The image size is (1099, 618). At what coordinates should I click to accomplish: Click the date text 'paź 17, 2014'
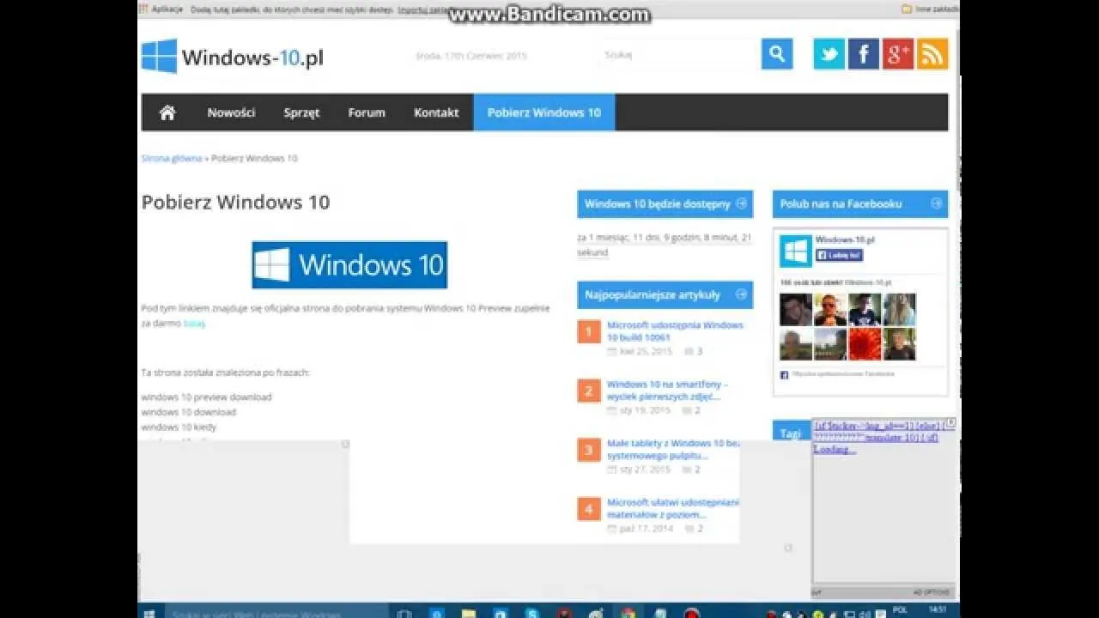(x=646, y=529)
